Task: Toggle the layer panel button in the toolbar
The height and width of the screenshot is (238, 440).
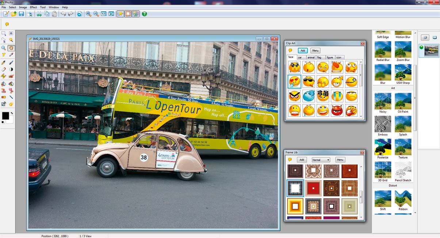Action: pos(135,14)
